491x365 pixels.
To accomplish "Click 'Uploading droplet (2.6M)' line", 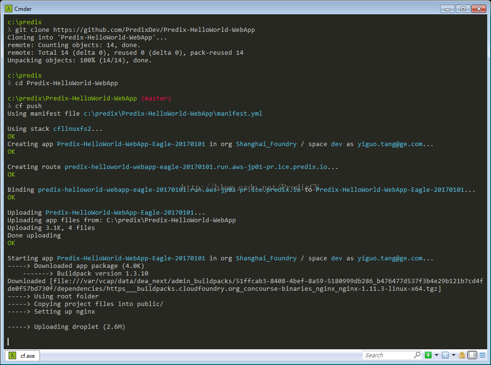I will (67, 327).
